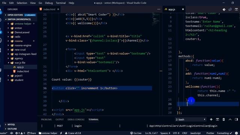Expand the MYSQL panel section
240x135 pixels.
[x=21, y=124]
